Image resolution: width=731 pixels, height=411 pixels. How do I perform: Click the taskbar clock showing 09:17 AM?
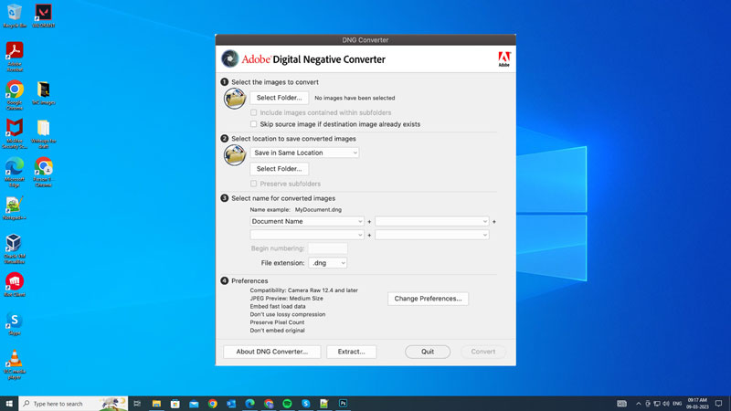pos(697,404)
